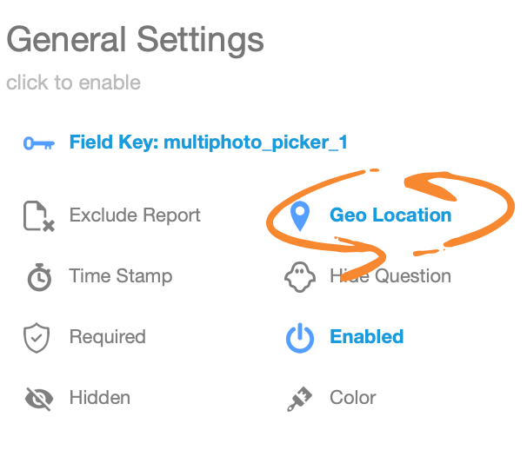527x450 pixels.
Task: Click the Color paintbrush icon
Action: pyautogui.click(x=299, y=399)
